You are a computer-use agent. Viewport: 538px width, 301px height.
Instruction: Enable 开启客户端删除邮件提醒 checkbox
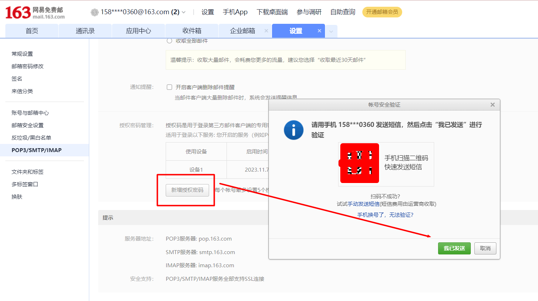click(170, 87)
